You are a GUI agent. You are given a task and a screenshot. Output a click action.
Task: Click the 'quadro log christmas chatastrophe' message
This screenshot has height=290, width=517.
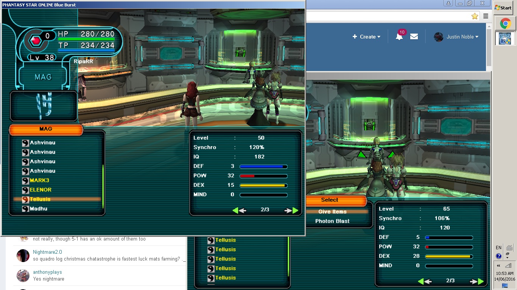[109, 259]
